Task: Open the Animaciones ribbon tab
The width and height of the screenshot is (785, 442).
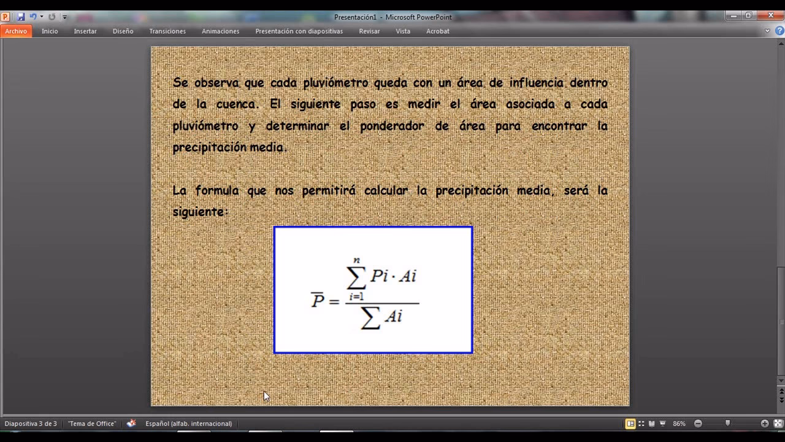Action: pyautogui.click(x=220, y=31)
